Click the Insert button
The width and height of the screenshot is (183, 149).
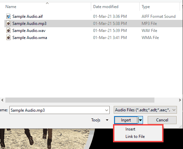point(126,120)
